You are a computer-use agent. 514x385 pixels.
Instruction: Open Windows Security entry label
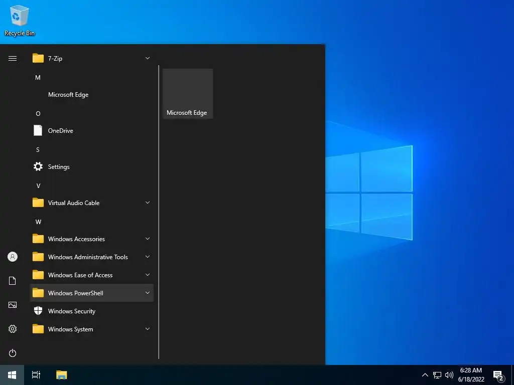71,311
